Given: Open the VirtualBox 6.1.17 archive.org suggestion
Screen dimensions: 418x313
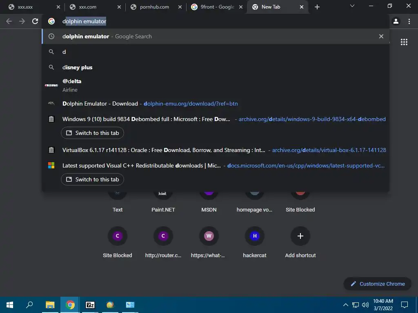Looking at the screenshot, I should (216, 150).
